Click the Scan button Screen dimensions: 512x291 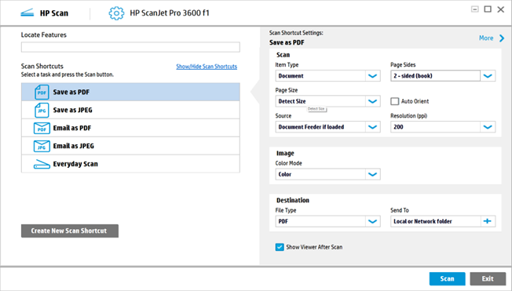click(x=447, y=278)
